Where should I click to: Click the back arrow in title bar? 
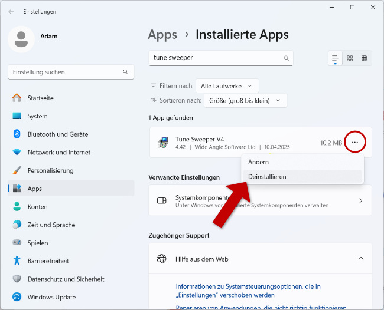[x=11, y=11]
